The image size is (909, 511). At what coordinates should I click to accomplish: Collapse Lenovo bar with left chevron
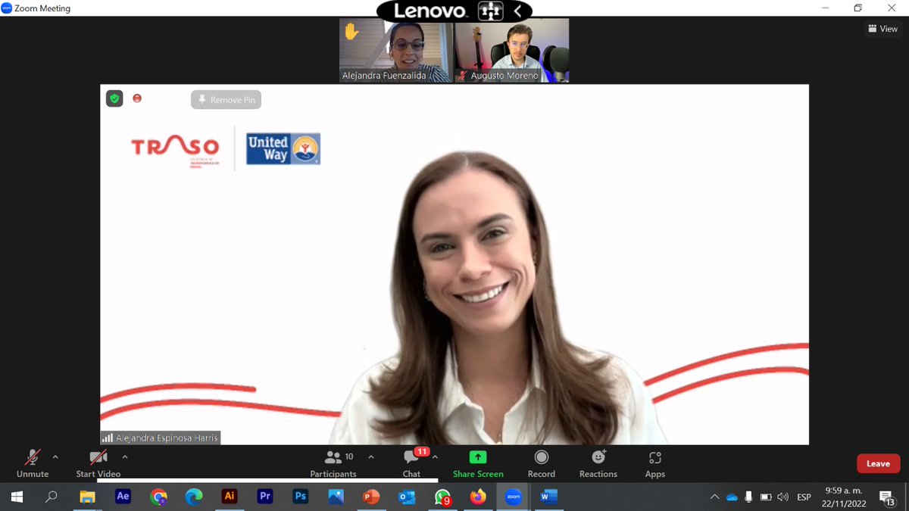coord(518,11)
